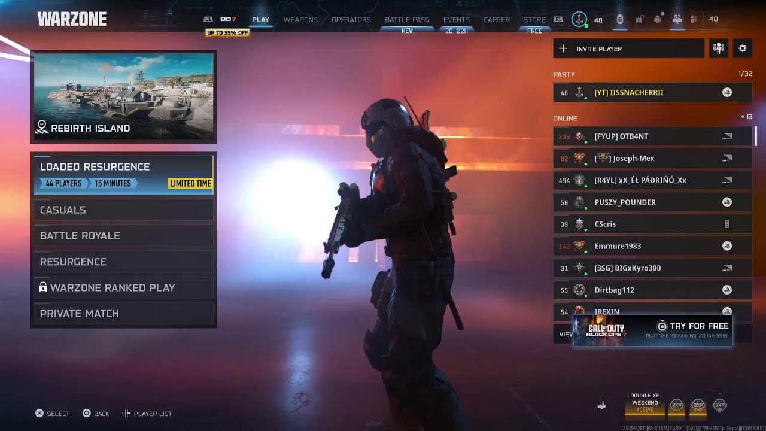Open Private Match
766x431 pixels.
point(123,314)
